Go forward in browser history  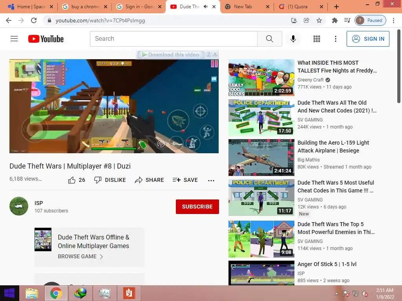click(x=21, y=20)
